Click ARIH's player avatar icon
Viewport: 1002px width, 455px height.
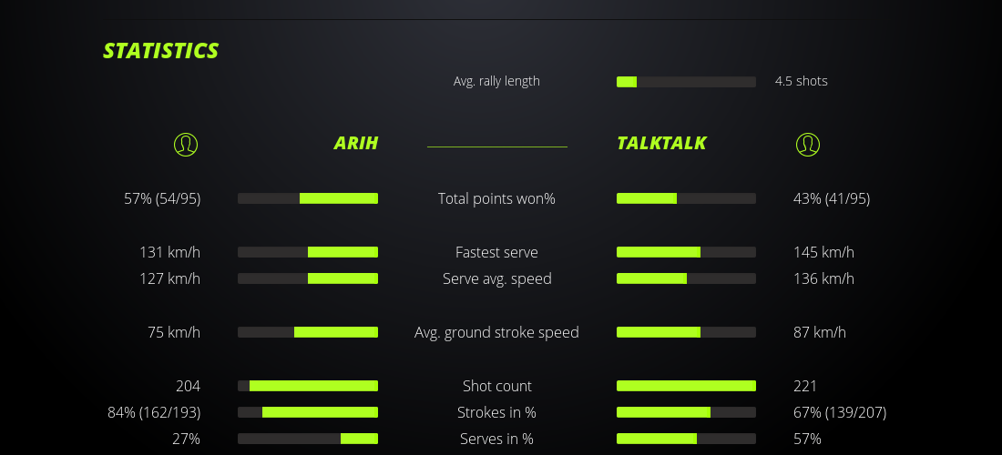pos(185,144)
